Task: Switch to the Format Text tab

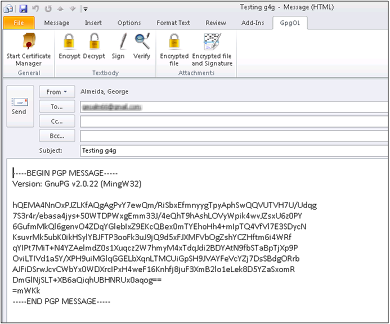Action: (x=173, y=23)
